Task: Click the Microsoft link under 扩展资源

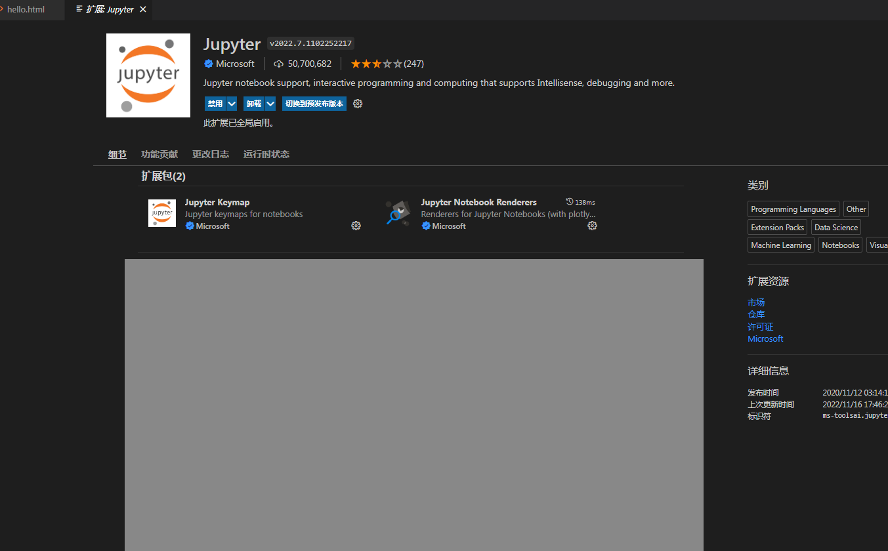Action: 765,338
